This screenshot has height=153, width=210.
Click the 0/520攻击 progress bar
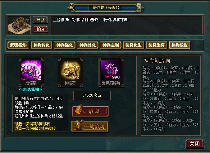pyautogui.click(x=92, y=95)
